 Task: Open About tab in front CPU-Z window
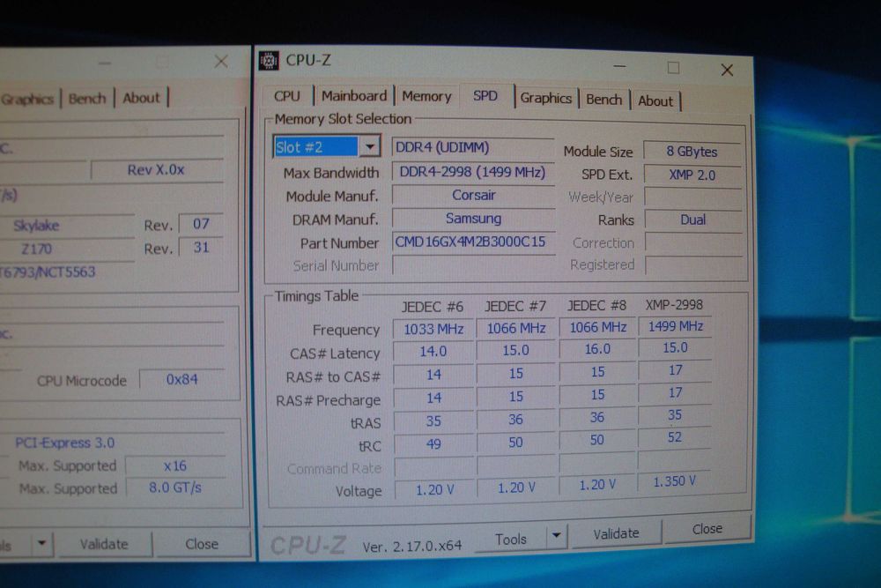655,101
